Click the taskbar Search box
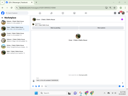The height and width of the screenshot is (96, 128). click(x=53, y=93)
